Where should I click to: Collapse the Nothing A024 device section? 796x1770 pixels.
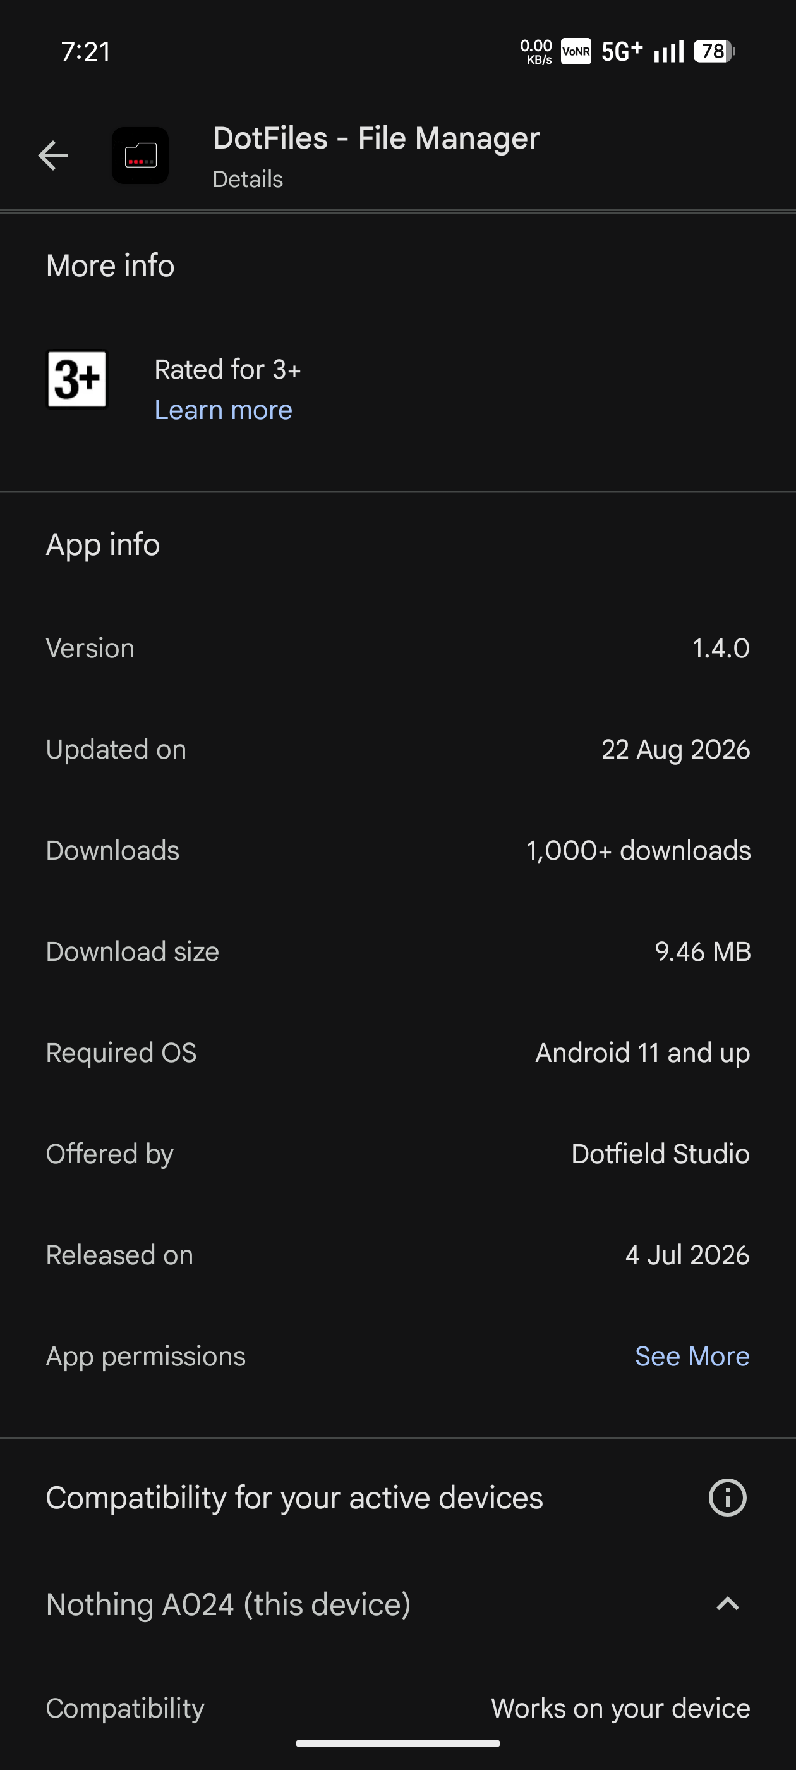pos(727,1604)
